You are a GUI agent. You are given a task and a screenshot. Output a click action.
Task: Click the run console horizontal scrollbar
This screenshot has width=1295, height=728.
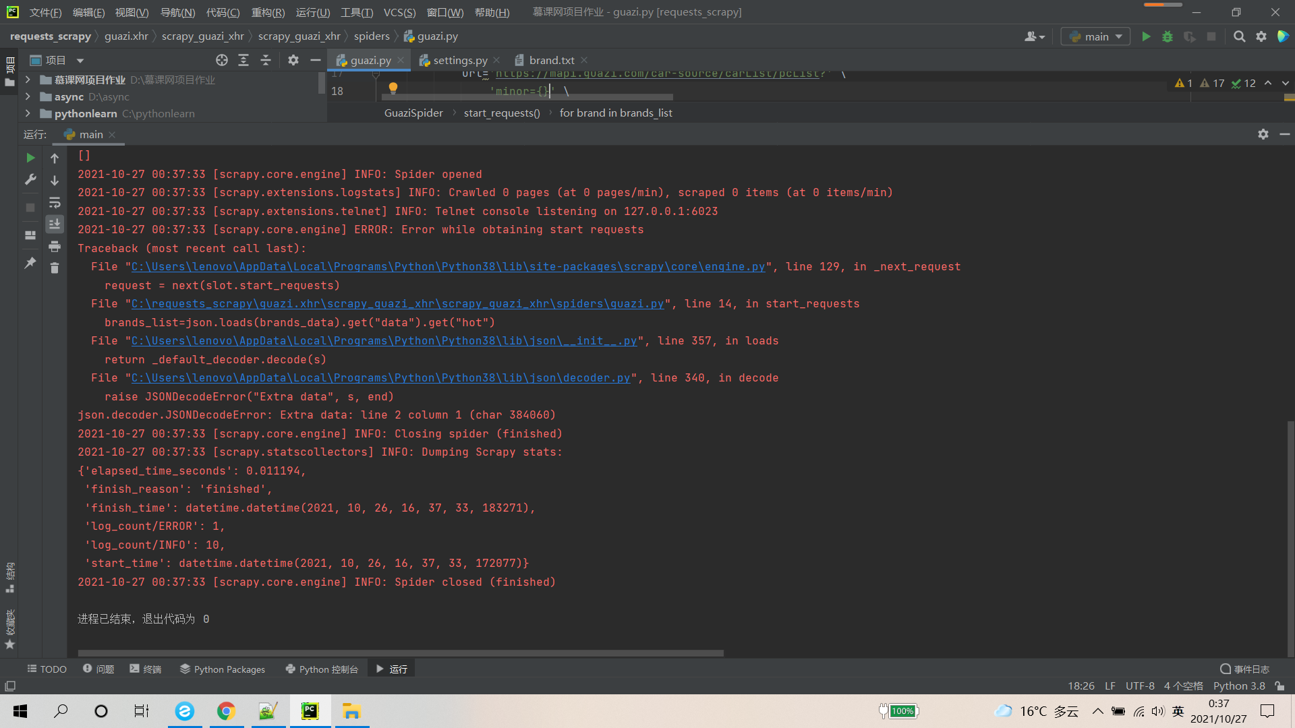coord(401,653)
